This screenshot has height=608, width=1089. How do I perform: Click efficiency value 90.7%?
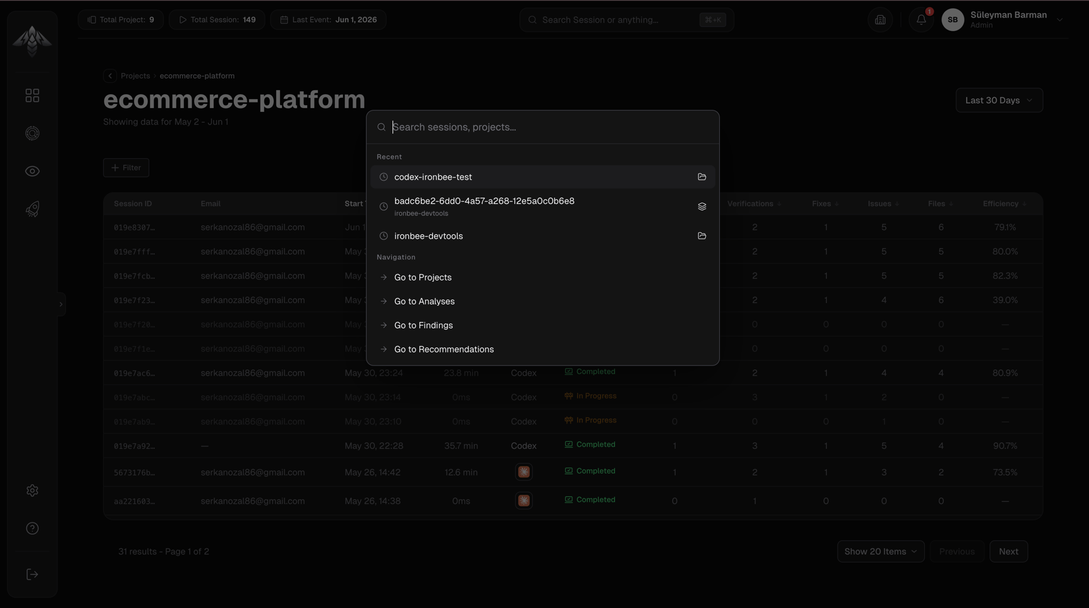[x=1005, y=446]
